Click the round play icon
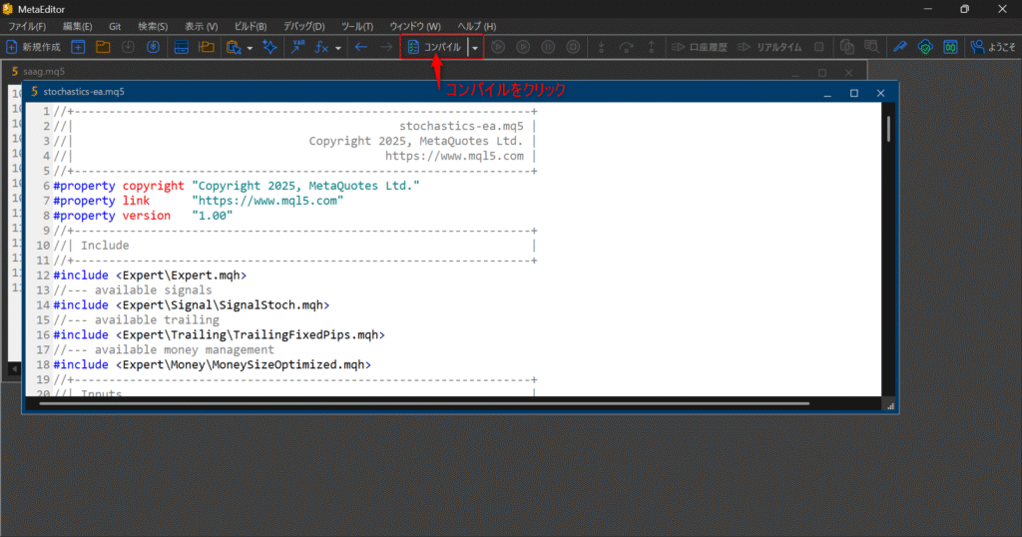The width and height of the screenshot is (1022, 537). pyautogui.click(x=523, y=47)
